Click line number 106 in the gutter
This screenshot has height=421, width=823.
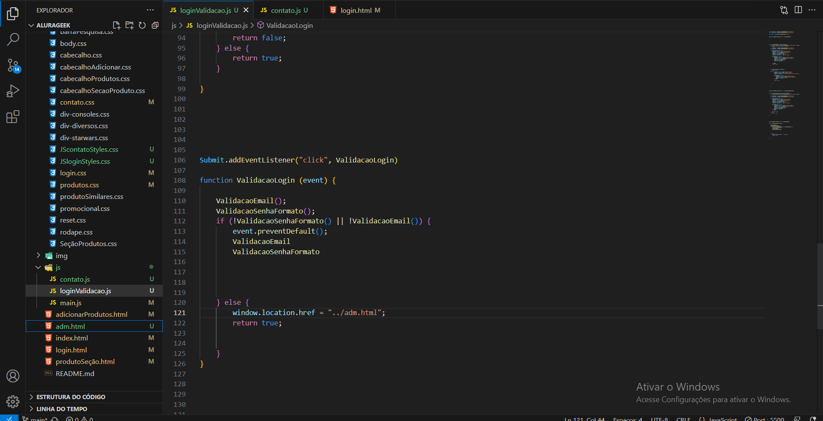point(179,160)
